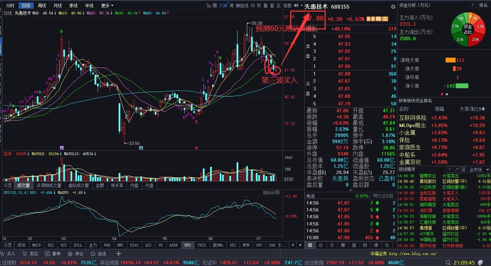This screenshot has width=491, height=266.
Task: Click 互联网保险 sector row
Action: [444, 118]
